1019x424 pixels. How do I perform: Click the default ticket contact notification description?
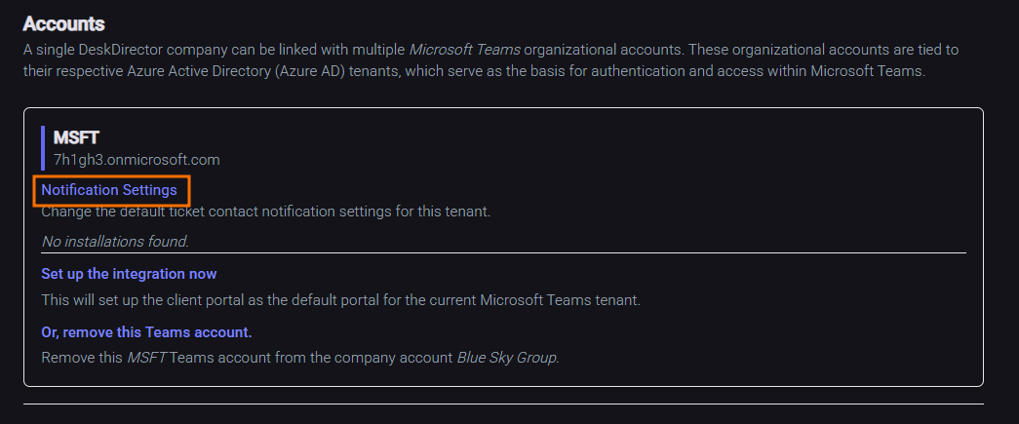pos(265,212)
